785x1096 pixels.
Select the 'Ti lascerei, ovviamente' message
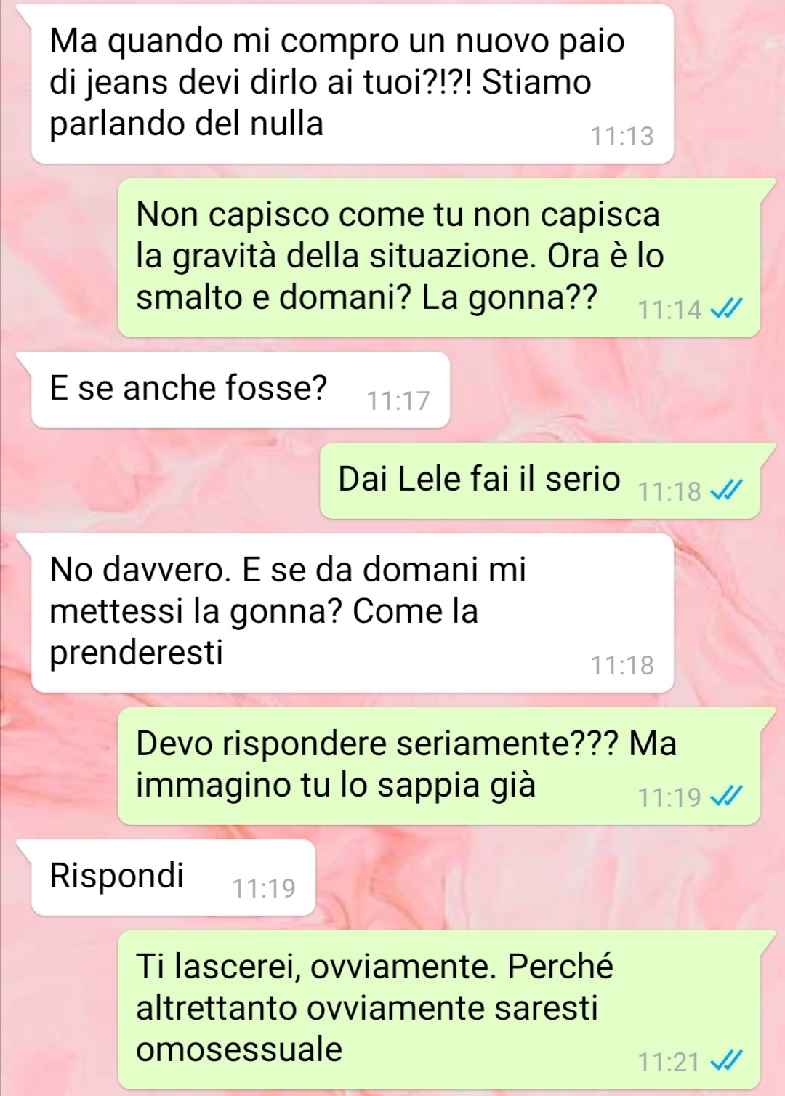click(x=439, y=1010)
